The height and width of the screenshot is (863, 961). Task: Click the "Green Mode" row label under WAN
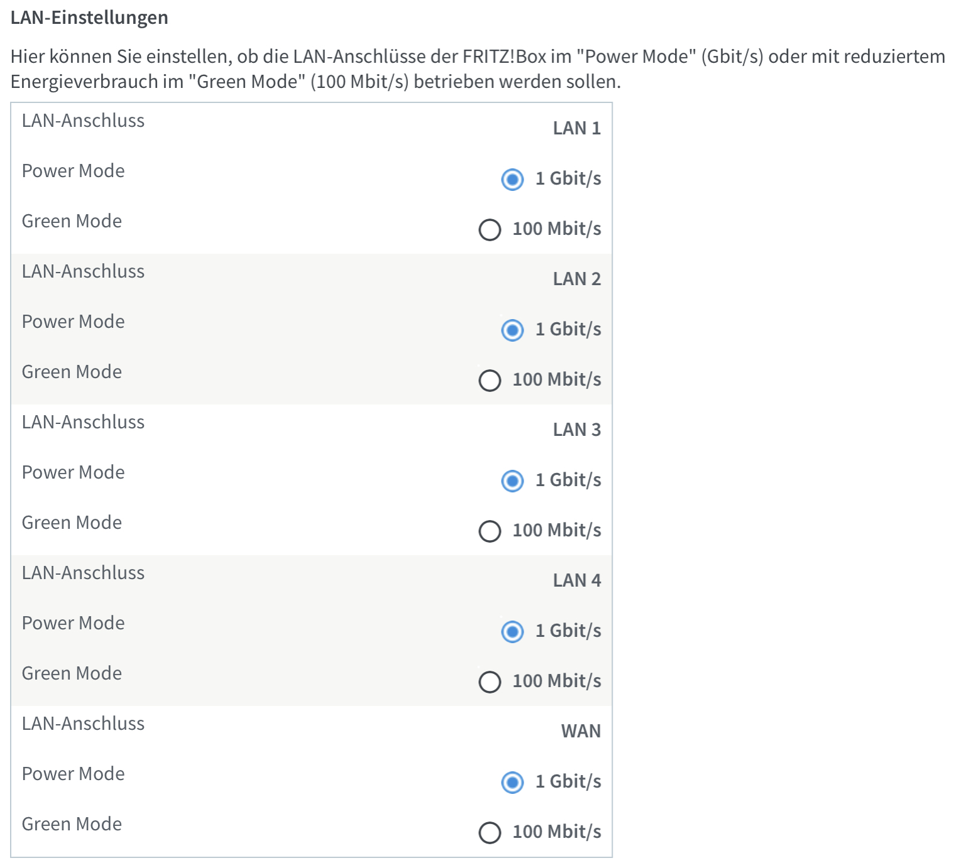tap(72, 824)
